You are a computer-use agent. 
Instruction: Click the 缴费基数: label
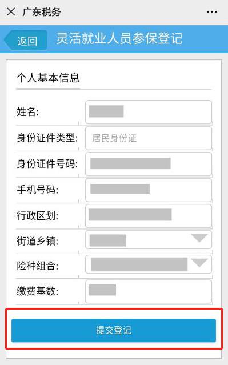(37, 291)
